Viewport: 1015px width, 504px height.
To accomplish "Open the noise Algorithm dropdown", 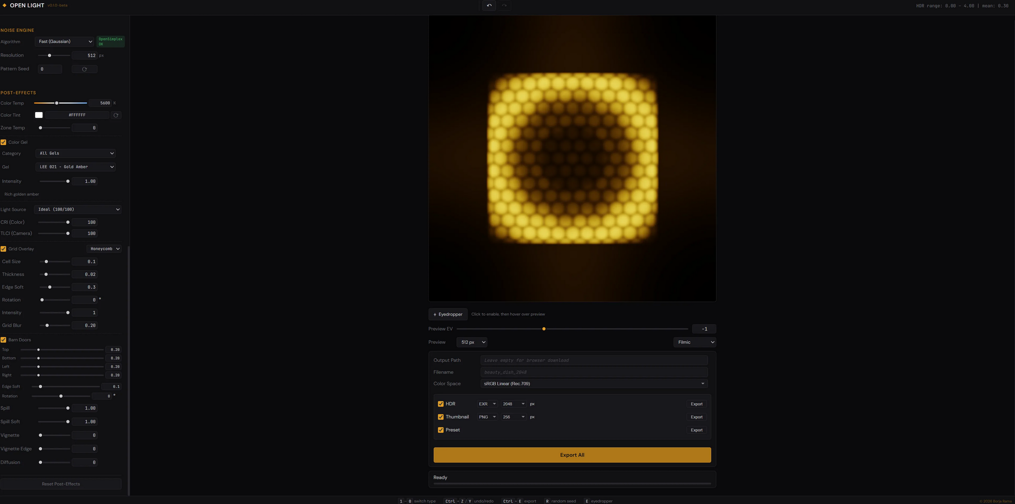I will click(x=64, y=41).
